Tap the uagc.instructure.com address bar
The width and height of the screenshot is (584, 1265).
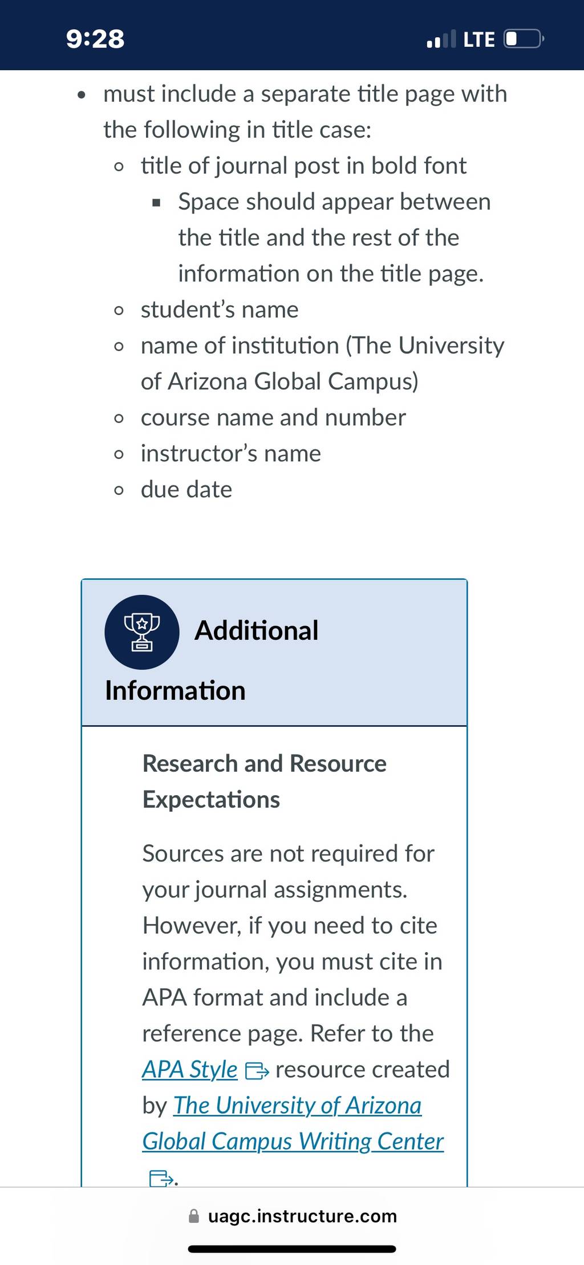pos(292,1216)
